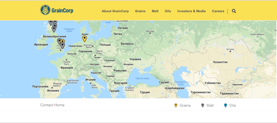
Task: Click the Астана city label
Action: (x=230, y=49)
